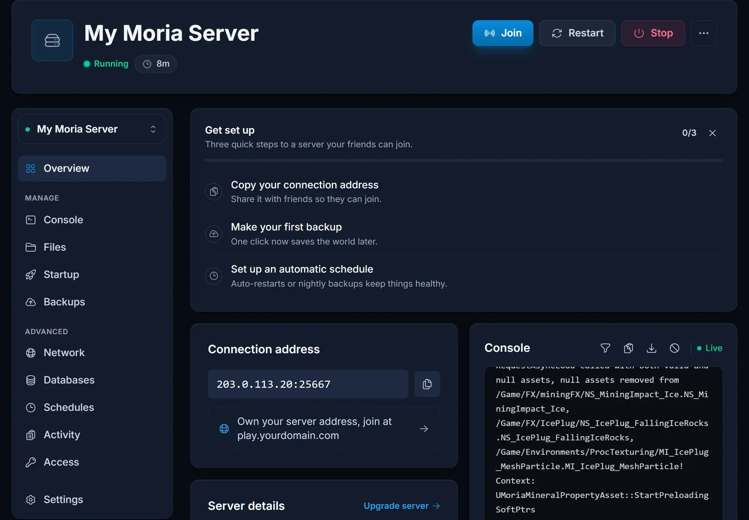Restart the Moria server

(577, 33)
